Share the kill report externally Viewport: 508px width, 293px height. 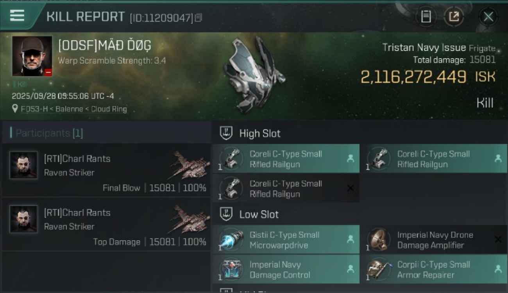pyautogui.click(x=454, y=16)
